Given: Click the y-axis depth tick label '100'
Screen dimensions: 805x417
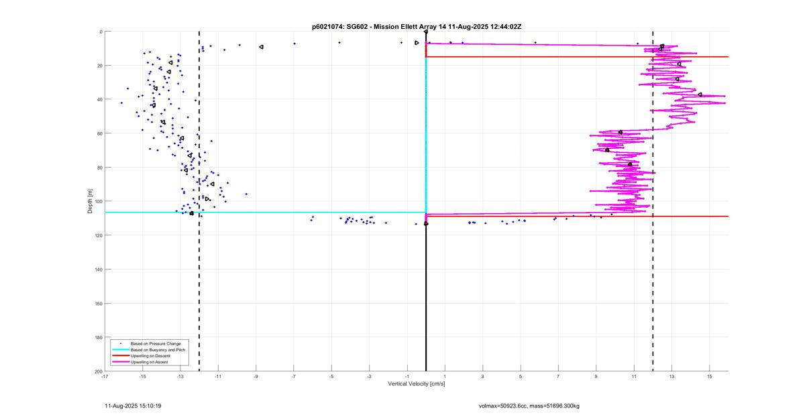Looking at the screenshot, I should point(98,201).
